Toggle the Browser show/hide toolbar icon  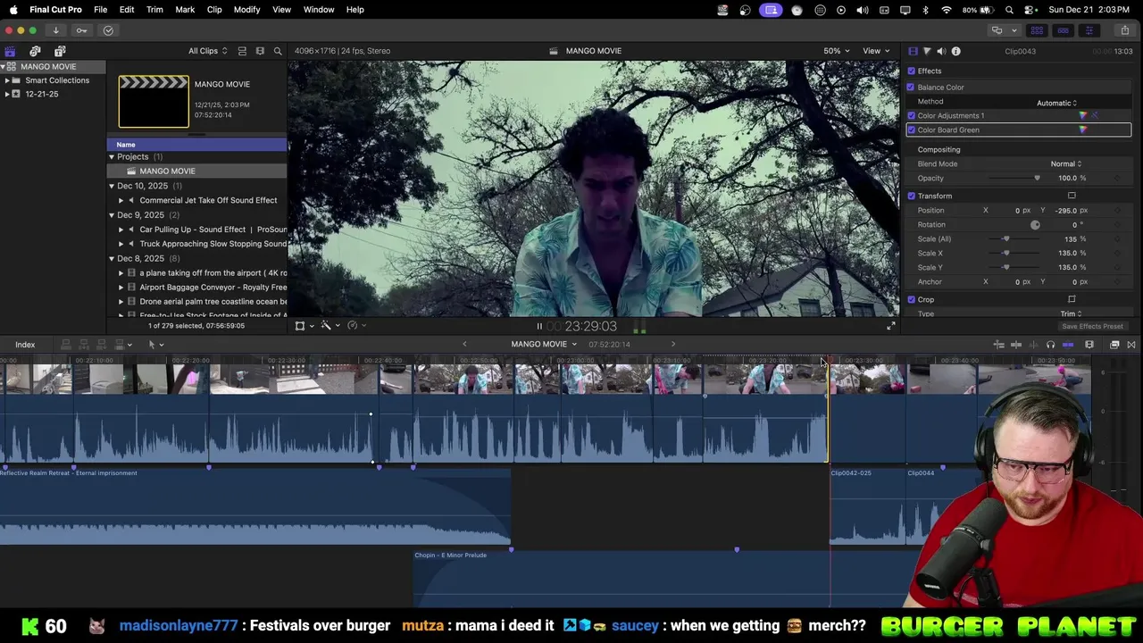coord(1037,30)
